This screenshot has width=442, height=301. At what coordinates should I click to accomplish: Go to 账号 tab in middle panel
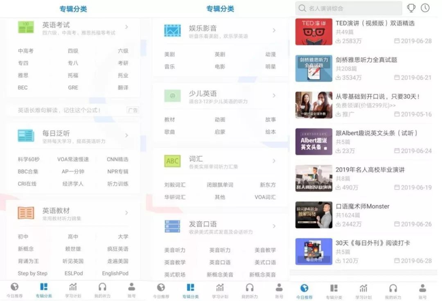[279, 291]
